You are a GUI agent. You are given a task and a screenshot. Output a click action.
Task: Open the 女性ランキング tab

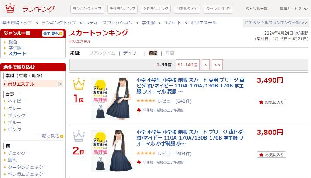tap(155, 9)
